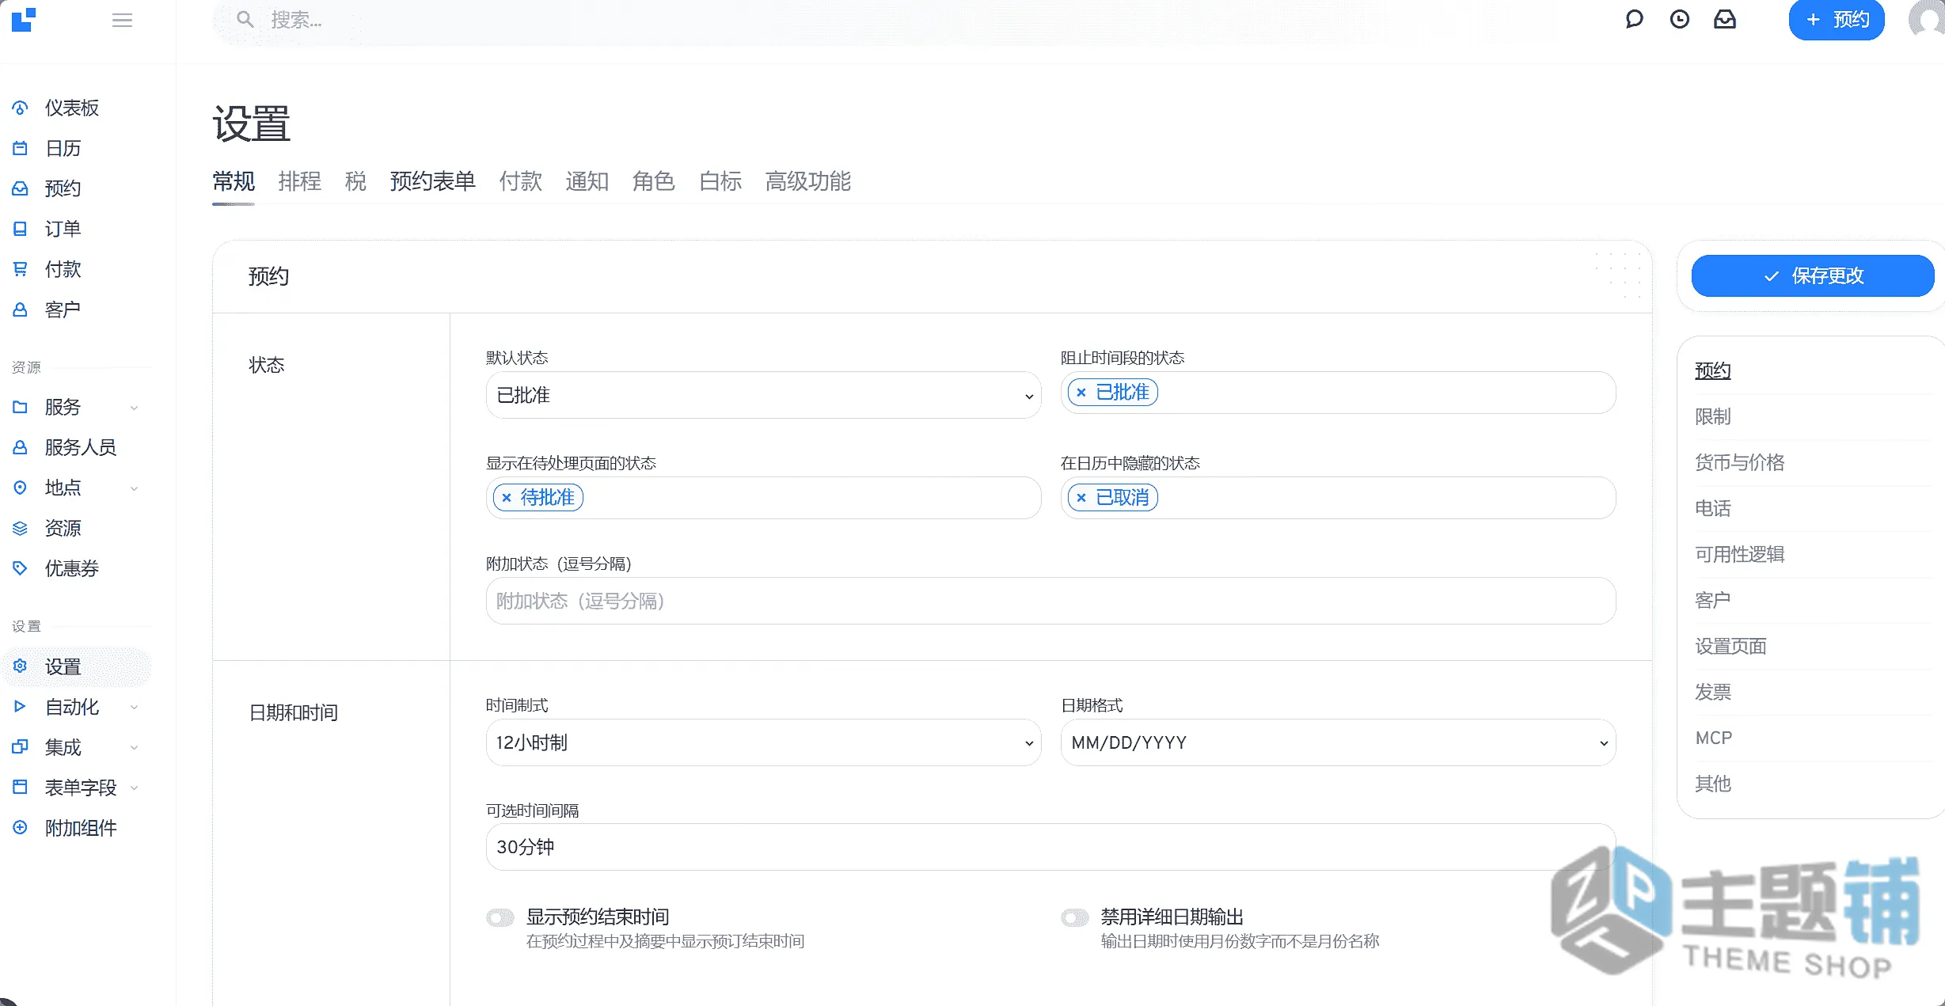Click the play icon beside 自动化

coord(21,707)
